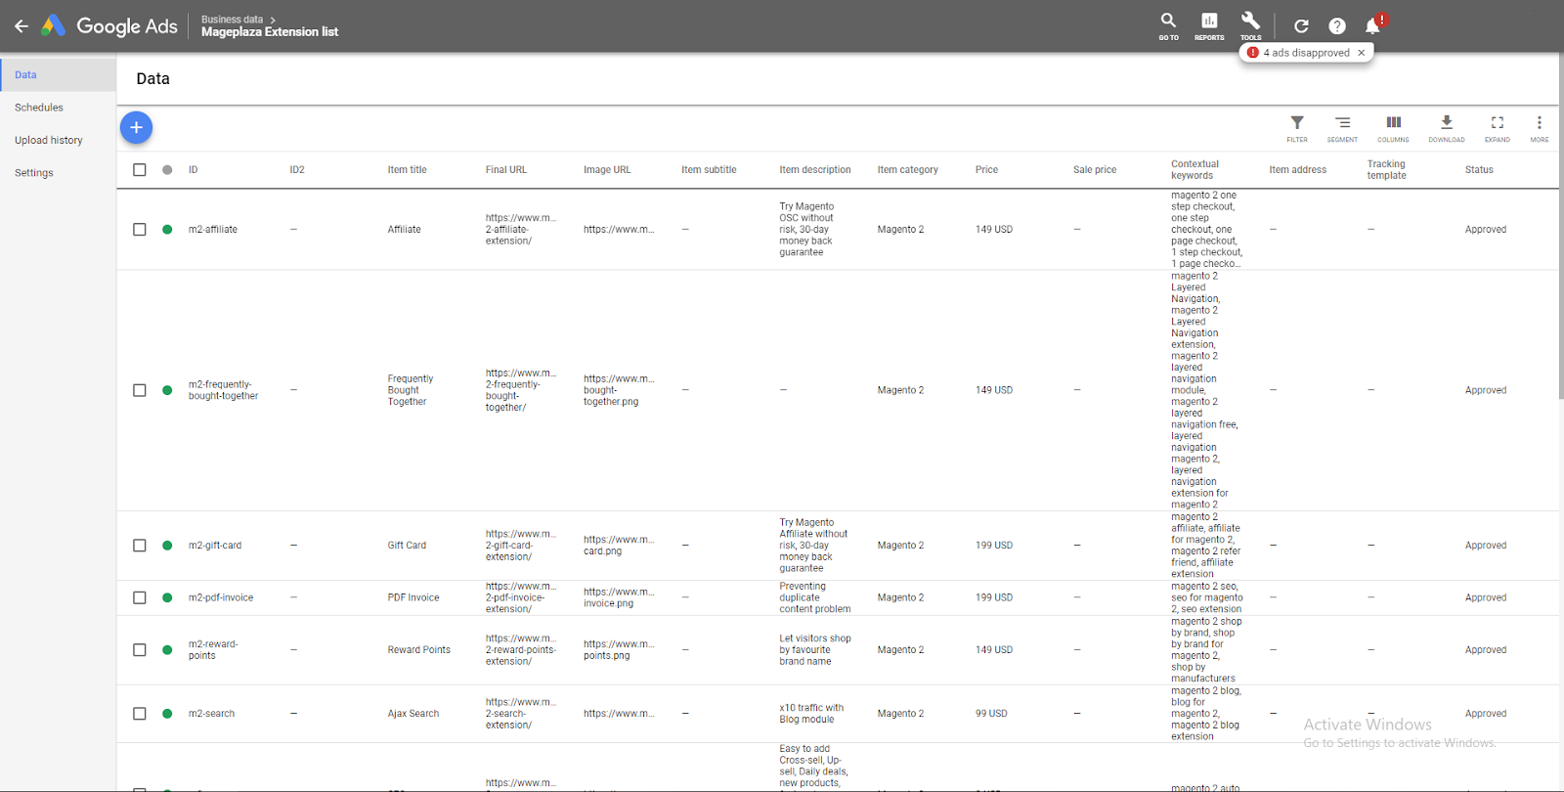Check the m2-frequently-bought-together row checkbox
1564x792 pixels.
coord(140,390)
